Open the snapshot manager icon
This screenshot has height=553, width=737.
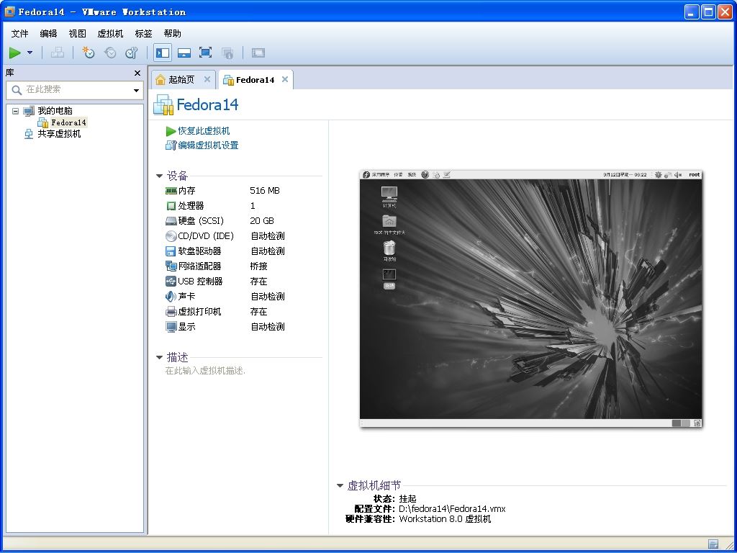pos(131,53)
